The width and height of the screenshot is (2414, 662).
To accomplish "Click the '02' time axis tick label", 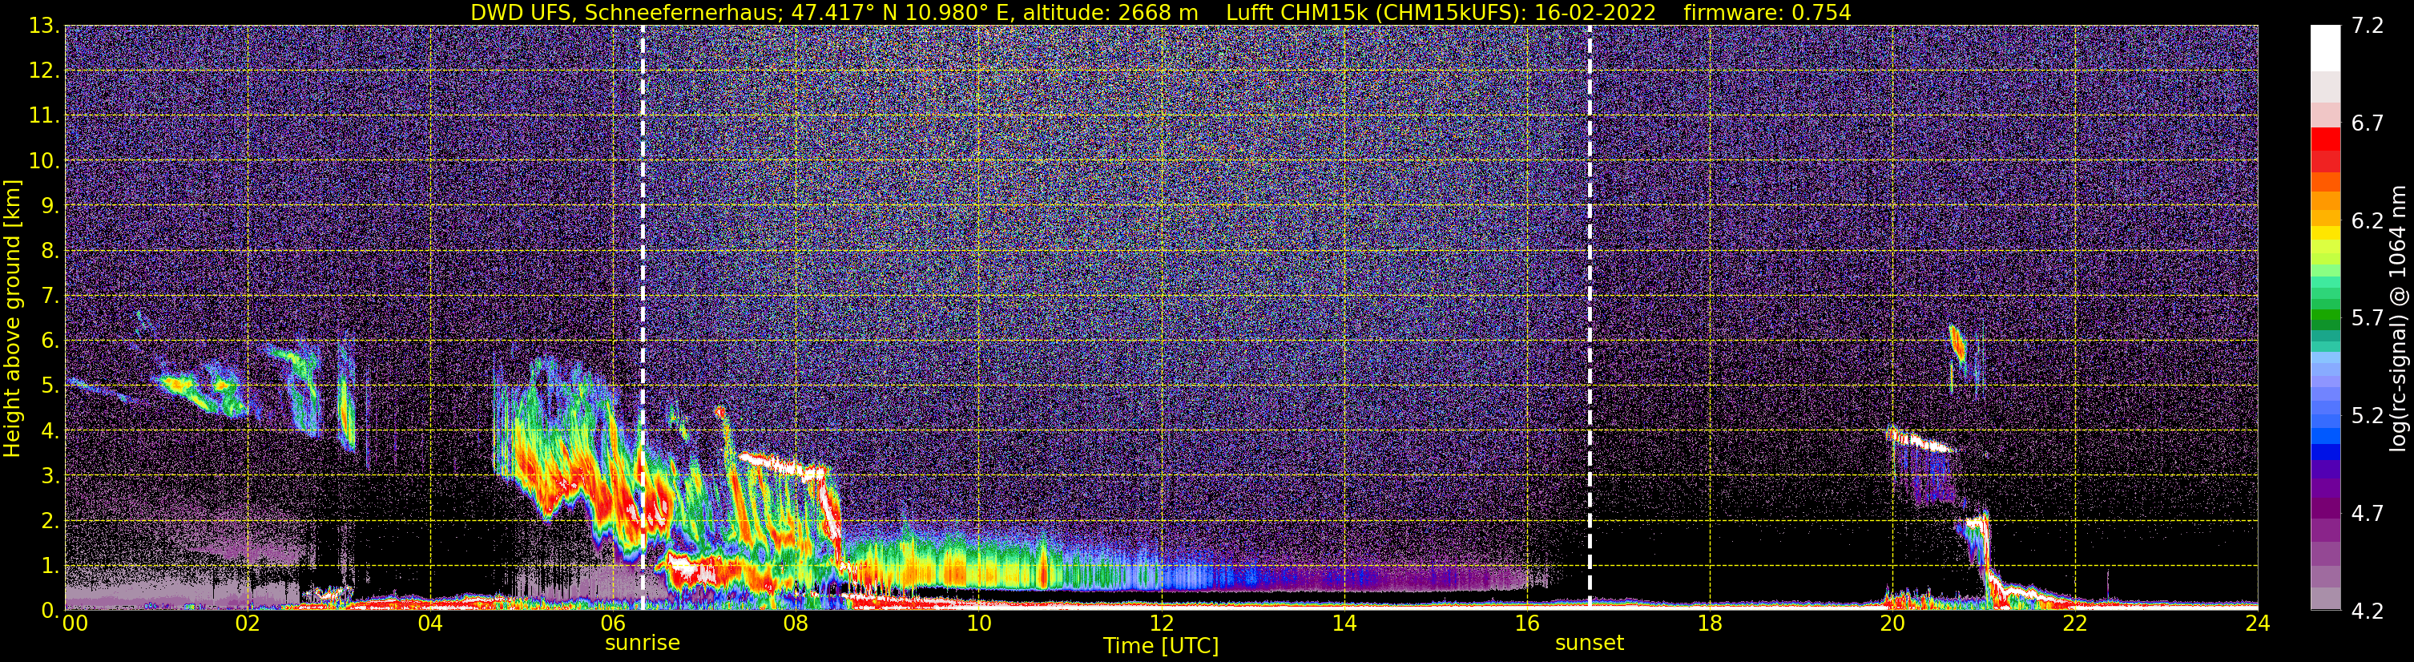I will (248, 624).
